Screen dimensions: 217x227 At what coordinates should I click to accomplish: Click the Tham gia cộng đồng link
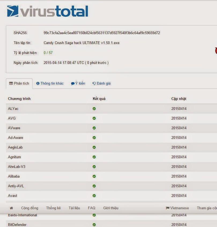tap(207, 208)
